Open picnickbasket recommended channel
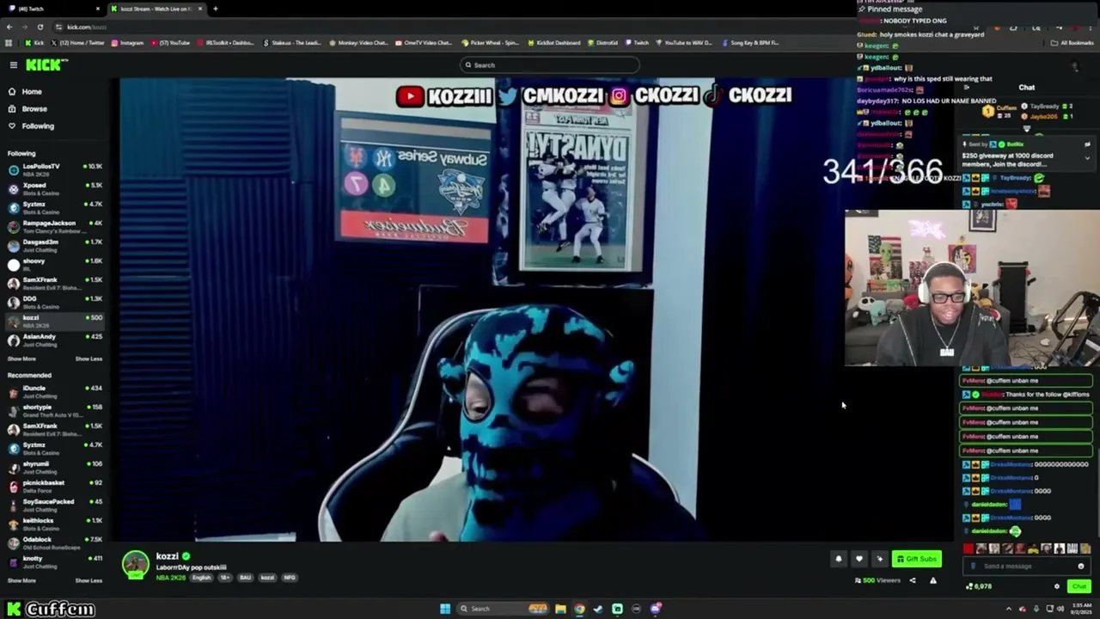1100x619 pixels. click(x=55, y=486)
